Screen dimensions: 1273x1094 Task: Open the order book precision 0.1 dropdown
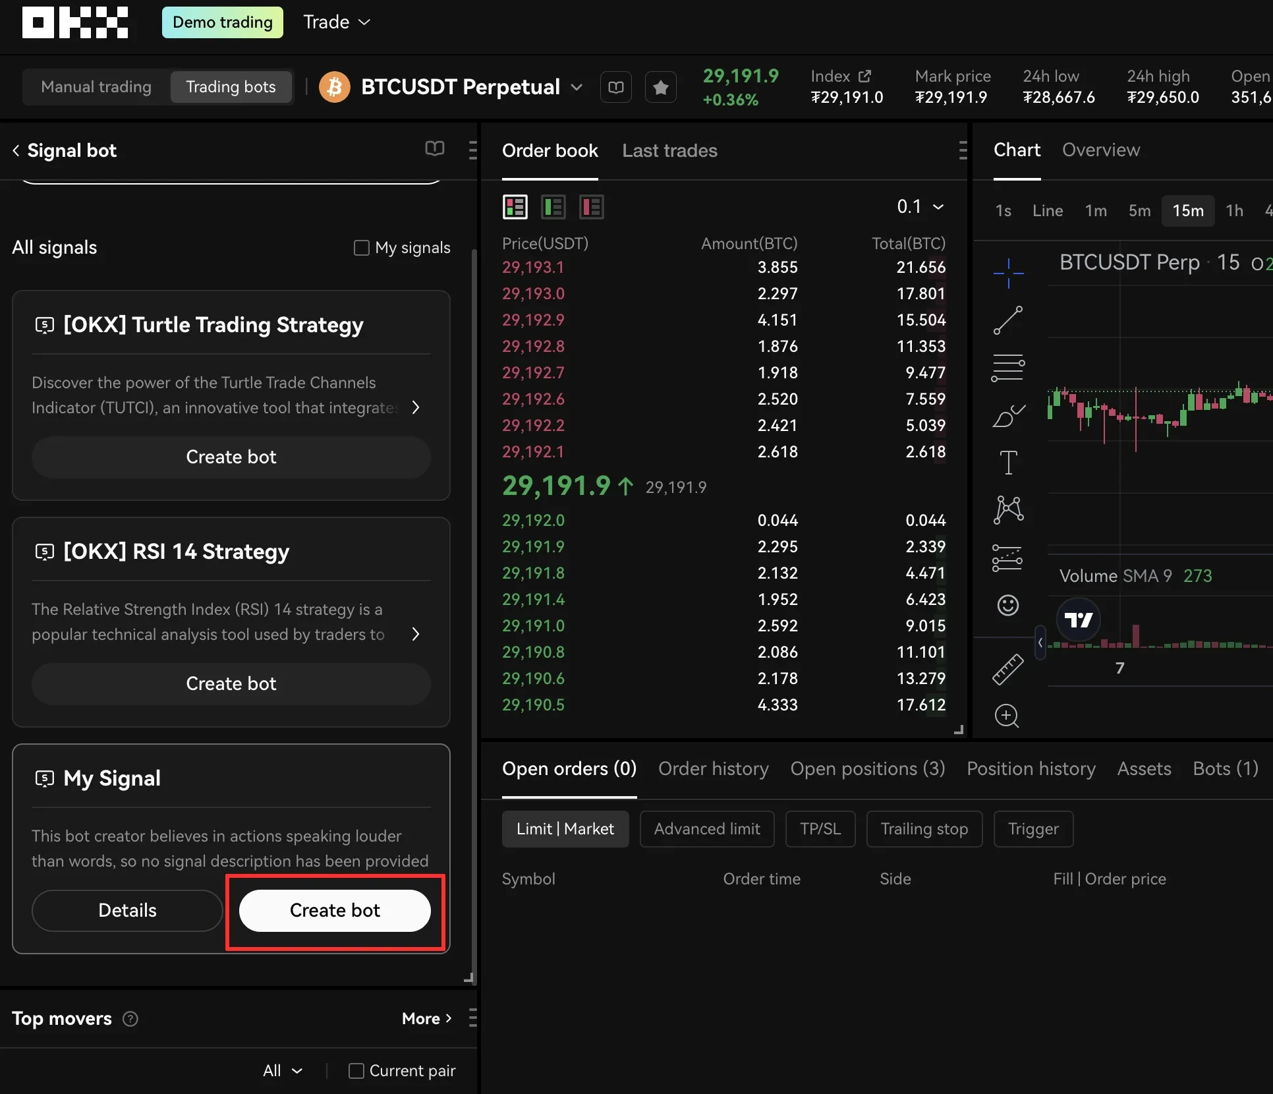click(920, 206)
